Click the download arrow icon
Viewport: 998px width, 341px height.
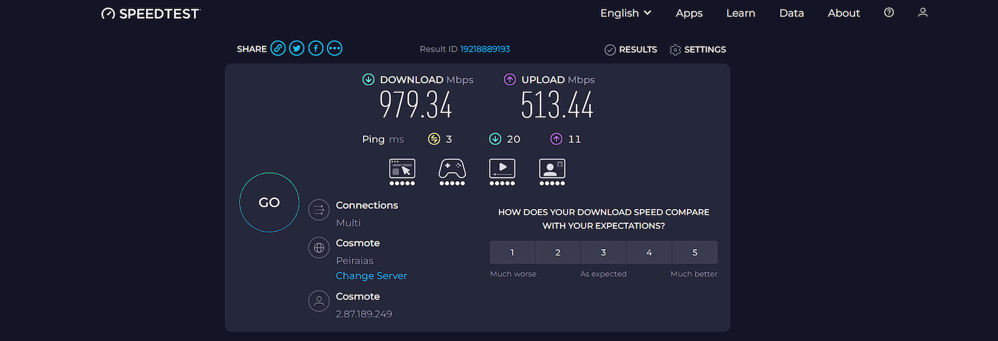369,80
